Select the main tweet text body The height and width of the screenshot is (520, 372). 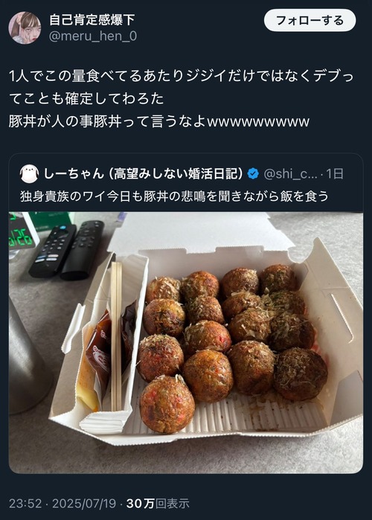[182, 99]
